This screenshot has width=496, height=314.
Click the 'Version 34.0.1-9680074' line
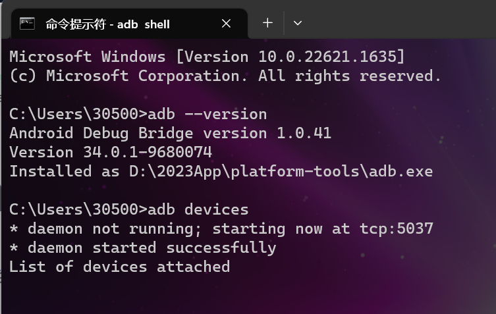[111, 152]
